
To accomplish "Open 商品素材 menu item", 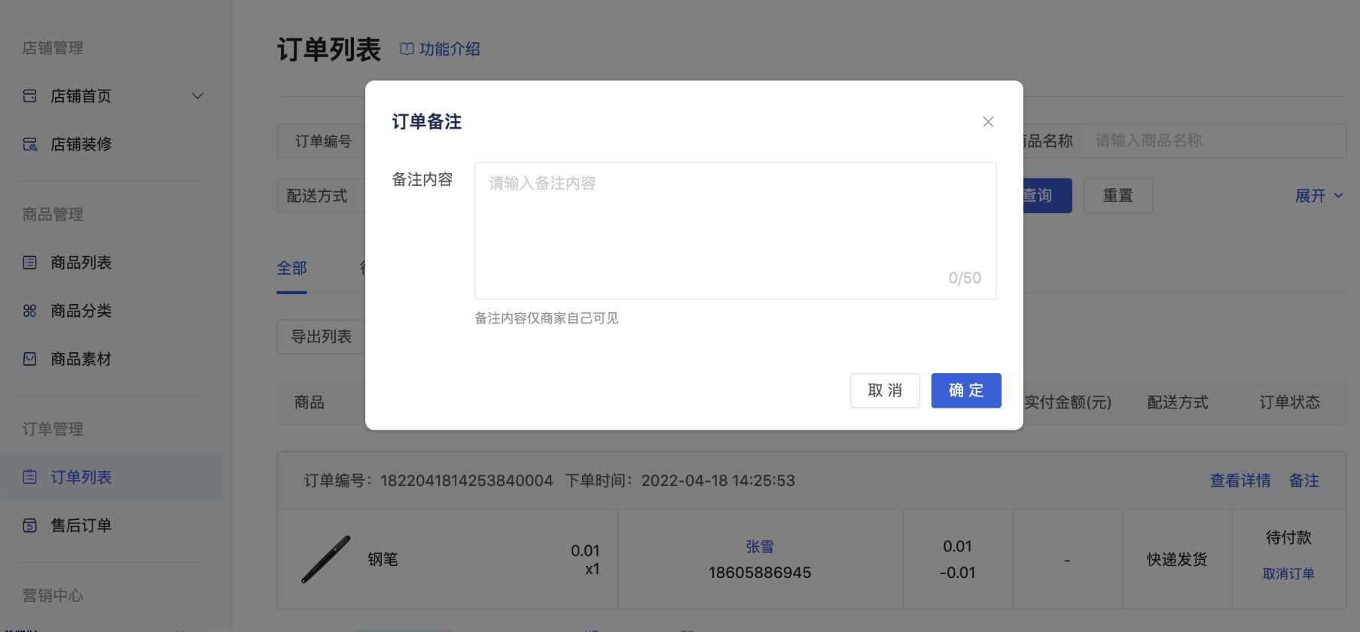I will pyautogui.click(x=81, y=359).
